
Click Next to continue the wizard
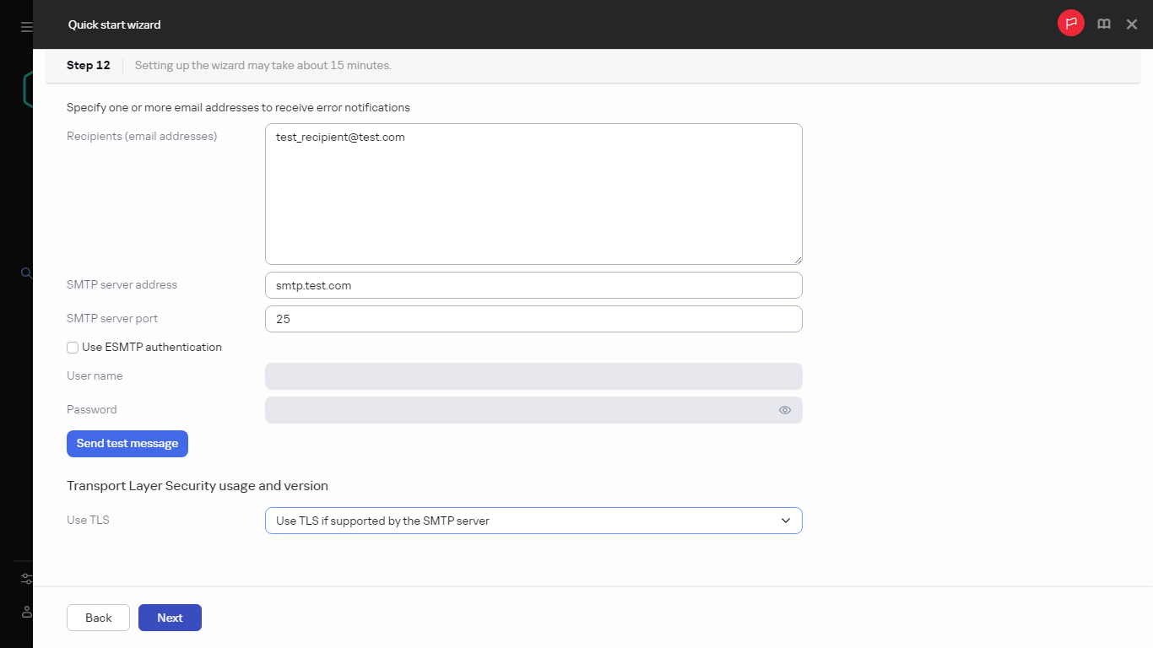(170, 617)
